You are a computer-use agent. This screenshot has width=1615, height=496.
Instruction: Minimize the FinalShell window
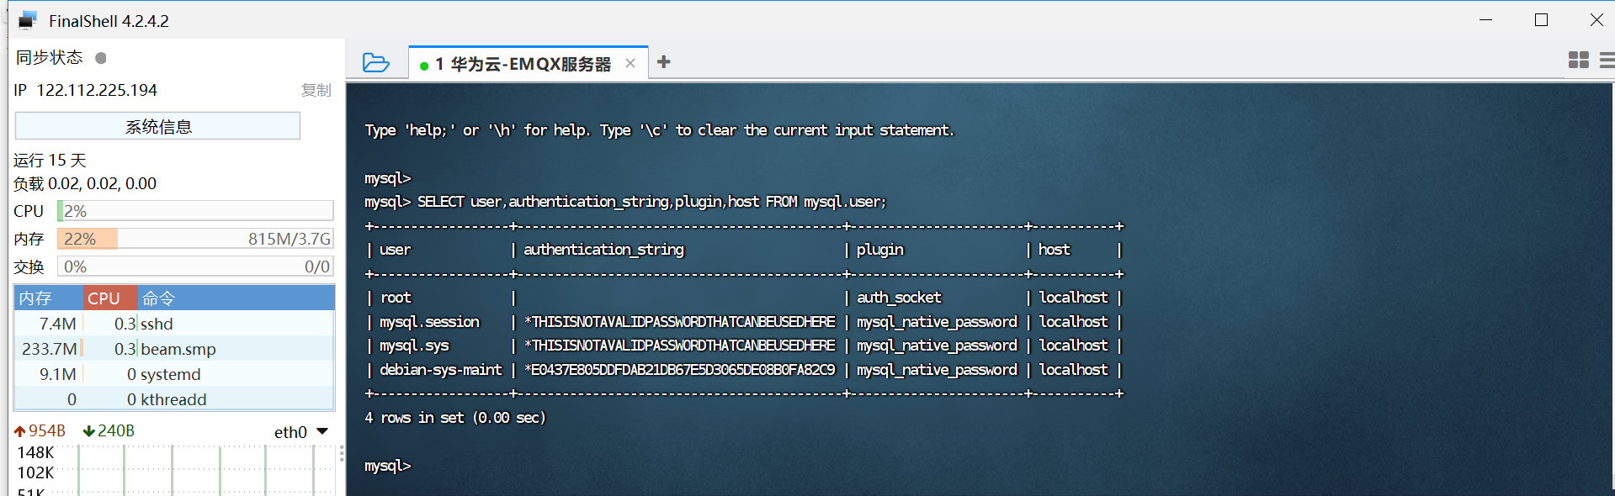coord(1485,20)
